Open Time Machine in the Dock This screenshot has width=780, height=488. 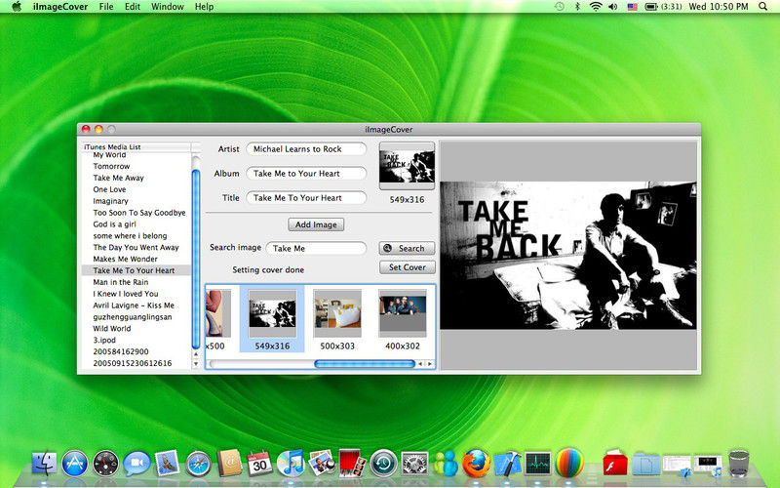click(383, 463)
